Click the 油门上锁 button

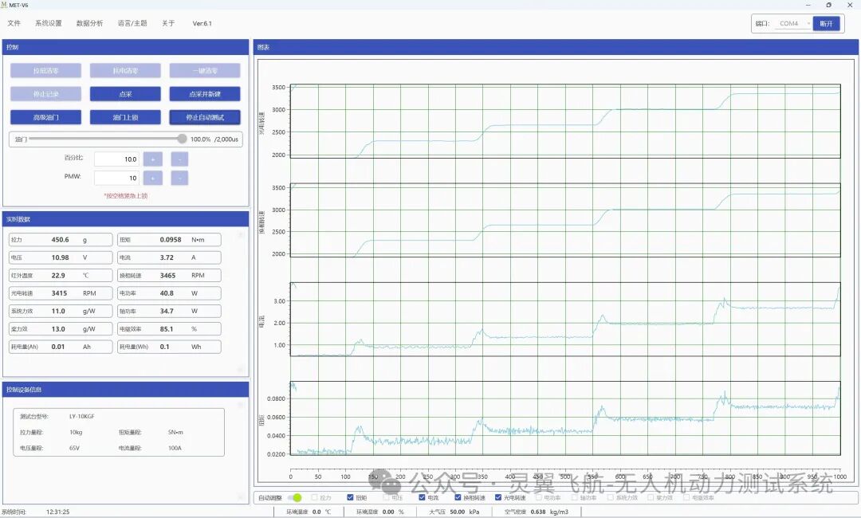pyautogui.click(x=125, y=117)
